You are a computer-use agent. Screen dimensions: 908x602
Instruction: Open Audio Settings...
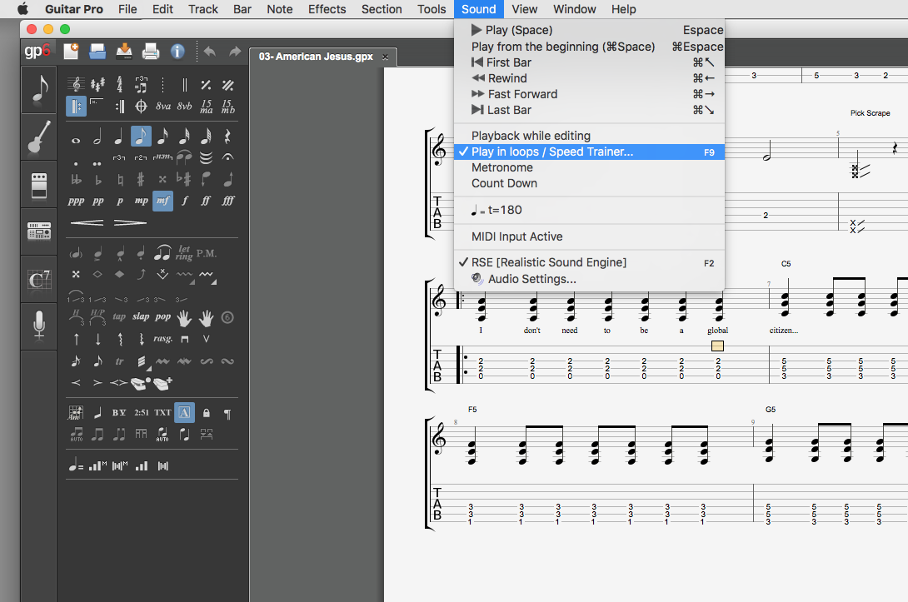(589, 279)
